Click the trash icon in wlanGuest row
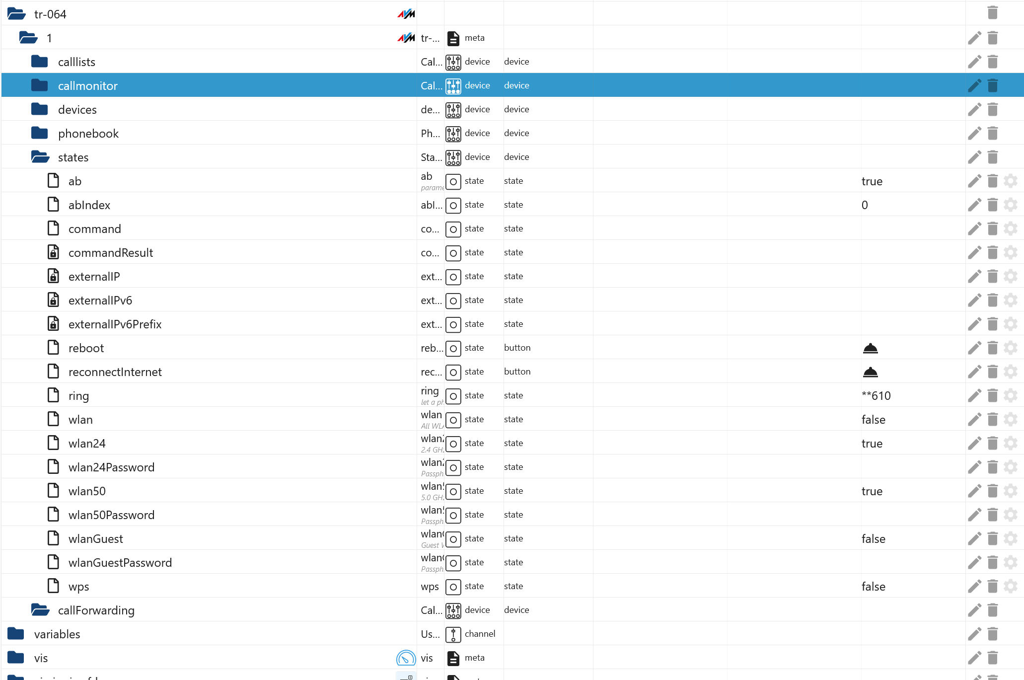 tap(992, 538)
